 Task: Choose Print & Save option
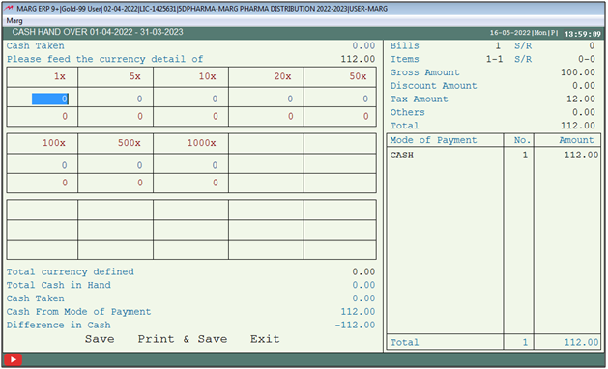[183, 339]
